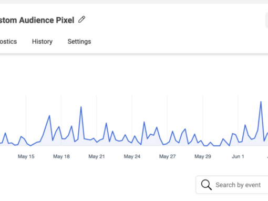Click the flat low point after May 29
Image resolution: width=268 pixels, height=201 pixels.
click(217, 146)
